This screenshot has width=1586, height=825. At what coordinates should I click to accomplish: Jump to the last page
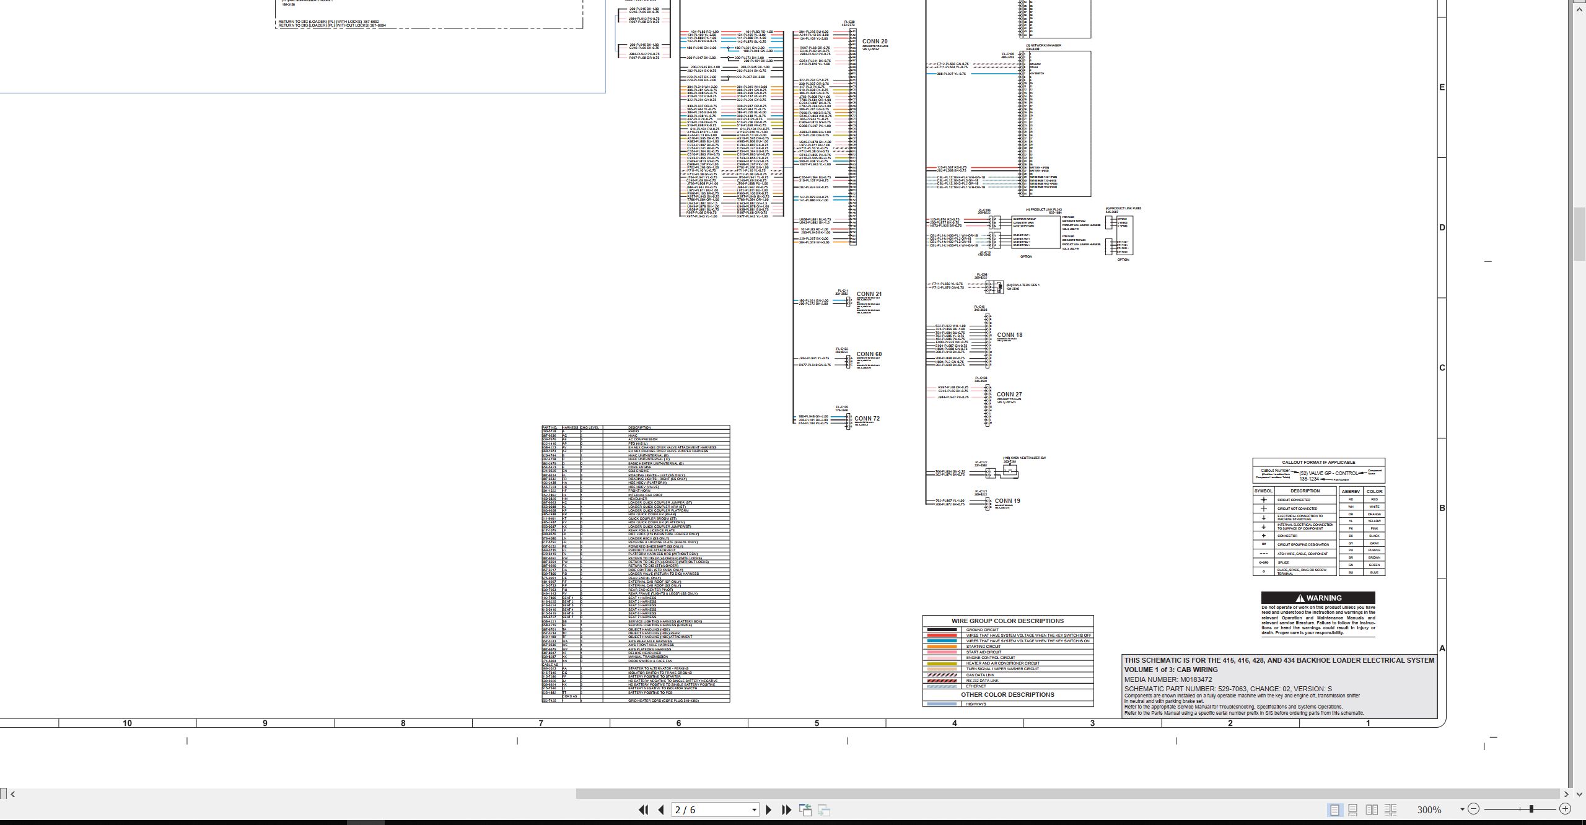(x=787, y=810)
